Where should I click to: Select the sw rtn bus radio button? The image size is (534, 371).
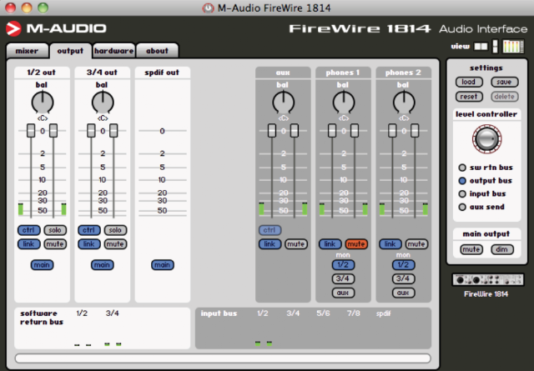coord(462,168)
